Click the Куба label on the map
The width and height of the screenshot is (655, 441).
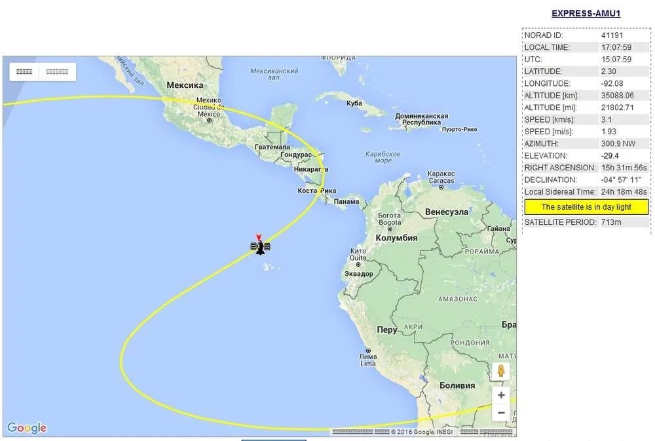(354, 104)
